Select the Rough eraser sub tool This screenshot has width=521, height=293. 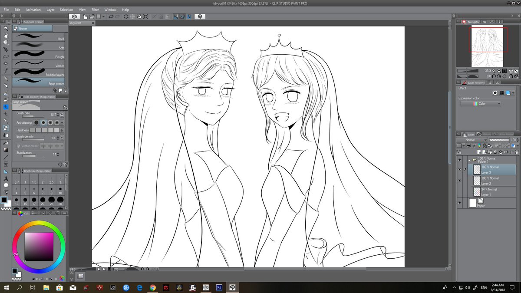click(x=39, y=55)
